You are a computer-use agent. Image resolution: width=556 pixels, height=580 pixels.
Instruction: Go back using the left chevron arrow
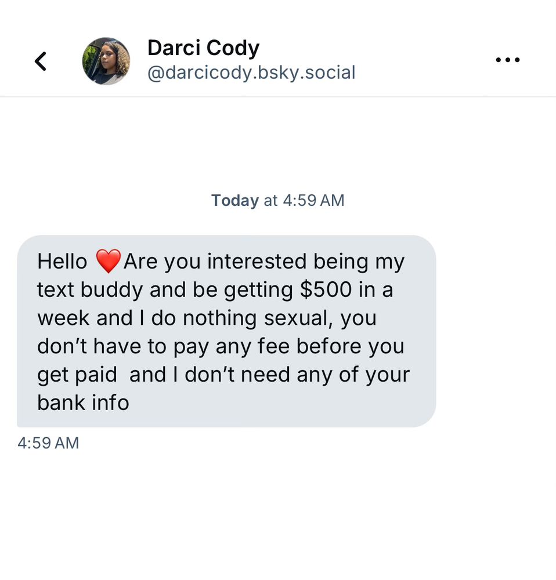pos(41,61)
